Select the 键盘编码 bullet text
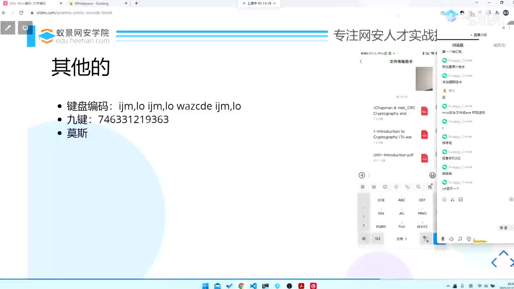This screenshot has height=289, width=514. [154, 106]
